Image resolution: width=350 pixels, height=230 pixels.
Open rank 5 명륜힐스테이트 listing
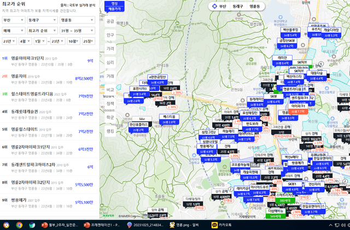[49, 132]
